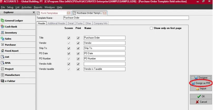Image resolution: width=213 pixels, height=110 pixels.
Task: Click the Sales module icon
Action: 3,39
